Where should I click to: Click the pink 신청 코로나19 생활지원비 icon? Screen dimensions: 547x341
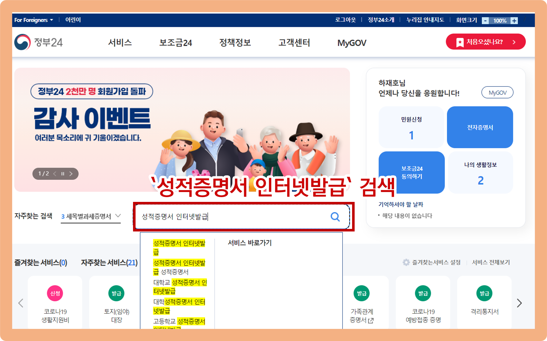(x=55, y=293)
